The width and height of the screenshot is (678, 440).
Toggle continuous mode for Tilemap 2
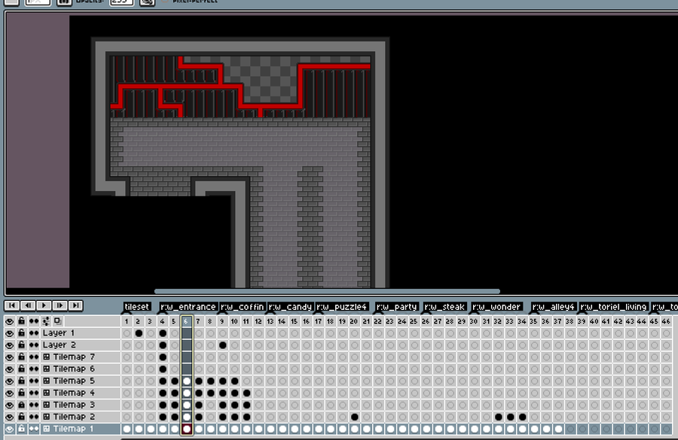click(33, 417)
